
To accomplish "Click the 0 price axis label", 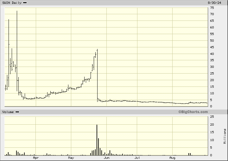I will tap(212, 106).
